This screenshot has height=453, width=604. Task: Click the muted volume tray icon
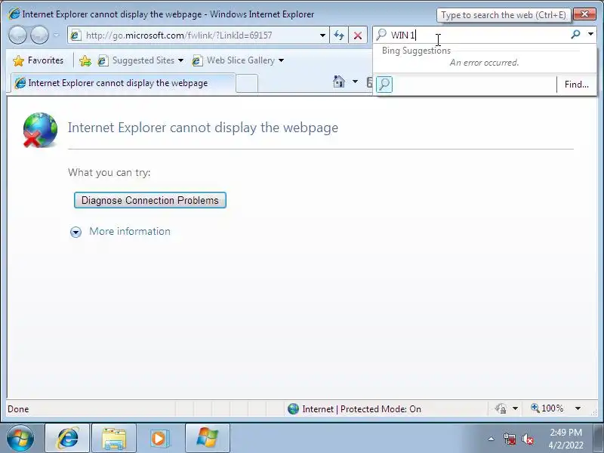pyautogui.click(x=527, y=439)
